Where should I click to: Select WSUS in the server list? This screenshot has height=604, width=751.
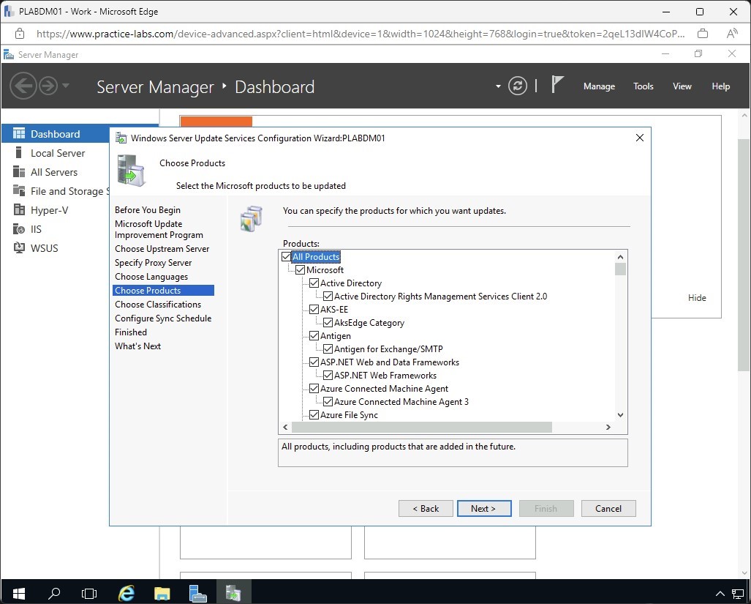(44, 248)
